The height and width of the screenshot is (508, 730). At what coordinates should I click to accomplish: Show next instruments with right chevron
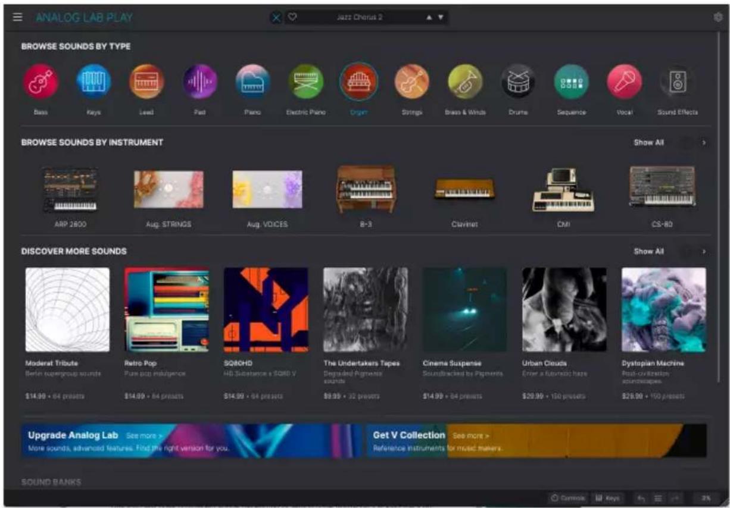(x=704, y=143)
